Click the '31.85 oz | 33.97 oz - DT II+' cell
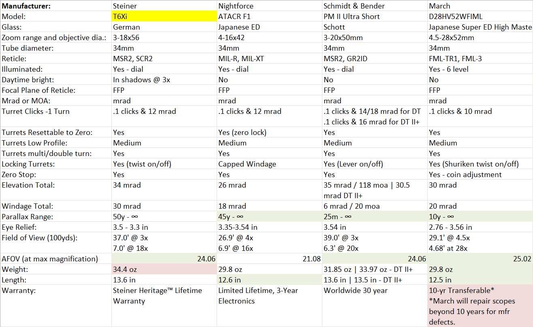533x327 pixels. pos(375,269)
